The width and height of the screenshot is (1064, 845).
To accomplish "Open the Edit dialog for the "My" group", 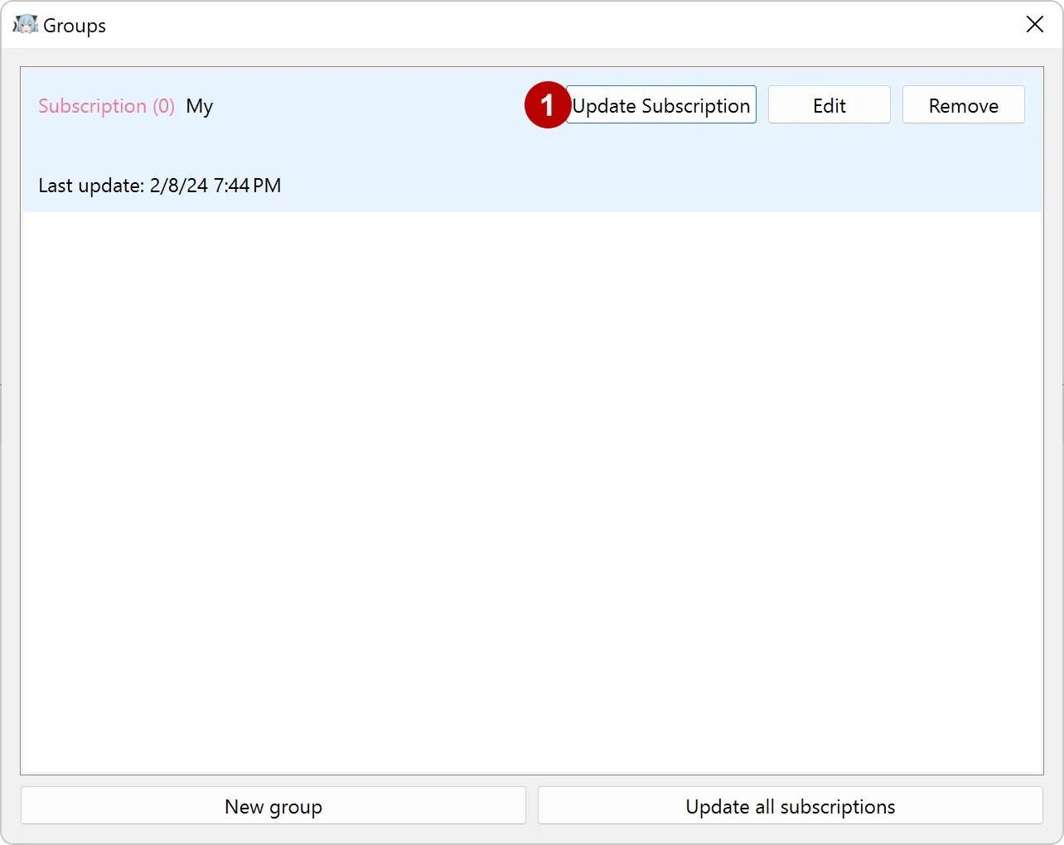I will tap(829, 104).
